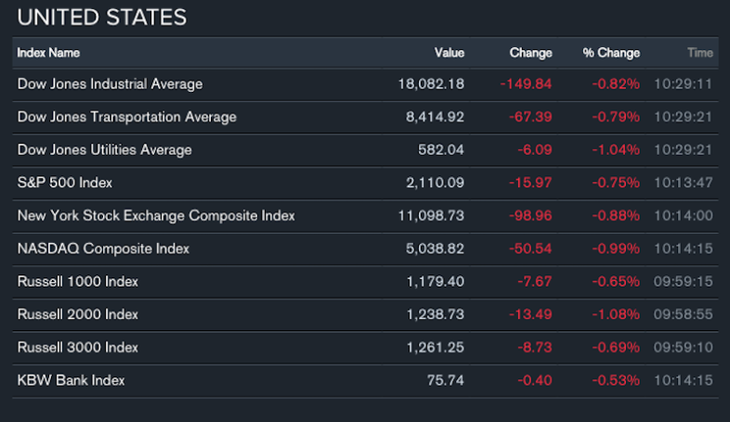The height and width of the screenshot is (422, 730).
Task: Open Dow Jones Industrial Average
Action: click(x=110, y=84)
